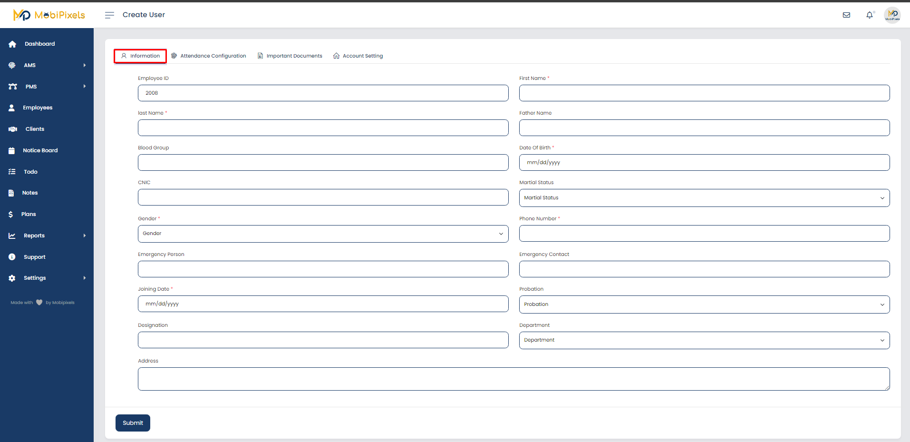910x442 pixels.
Task: Open Notes in the sidebar
Action: tap(30, 193)
